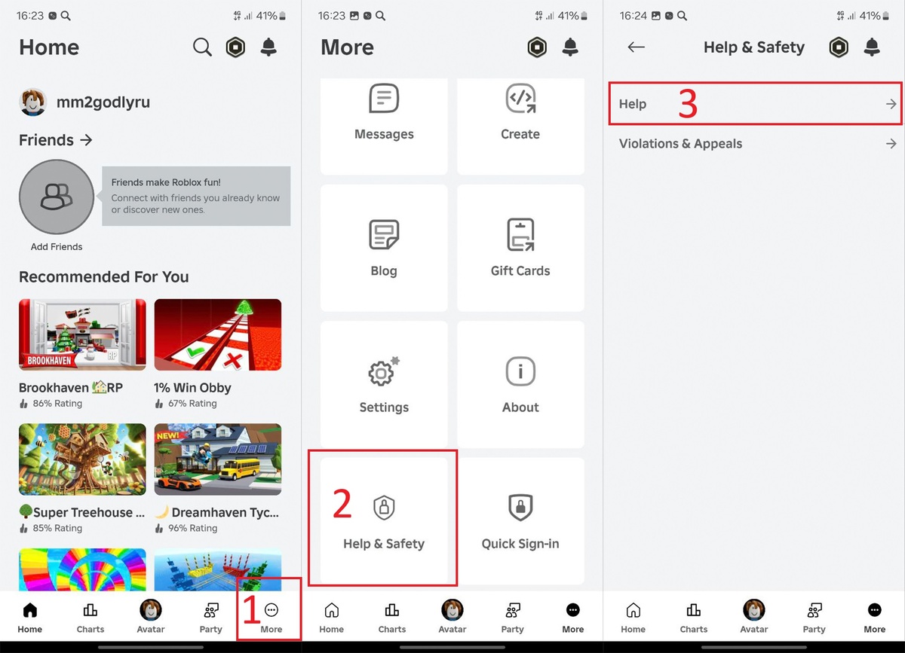
Task: Click the Dreamhaven Tyc... game title
Action: pos(217,512)
